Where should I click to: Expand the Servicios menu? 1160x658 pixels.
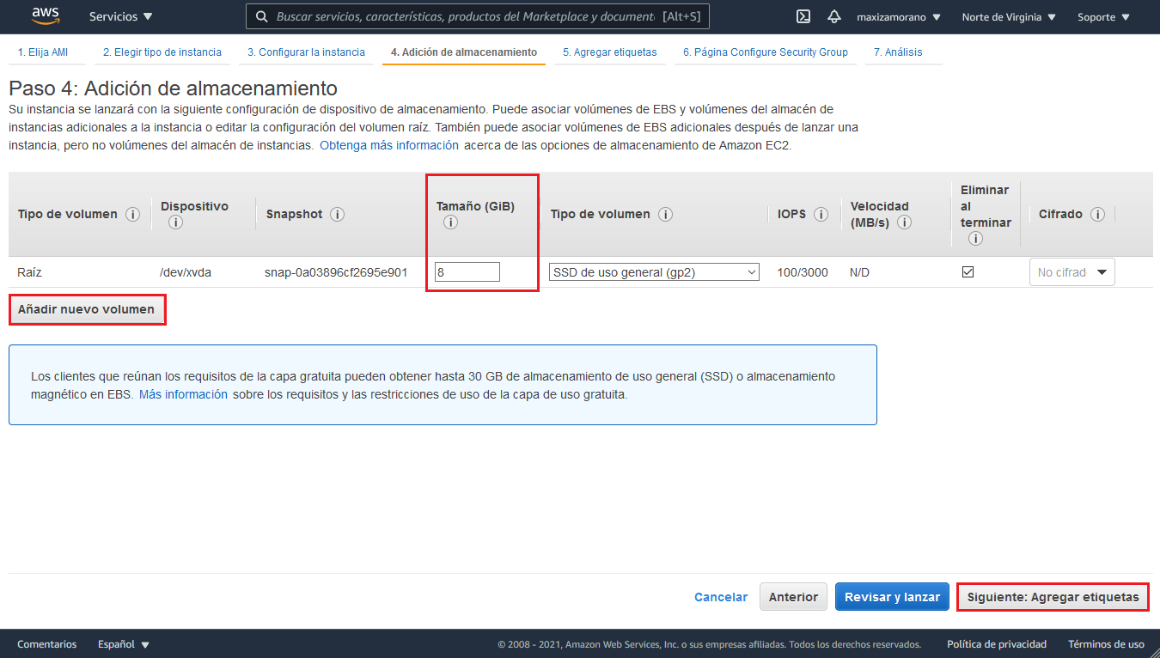120,16
